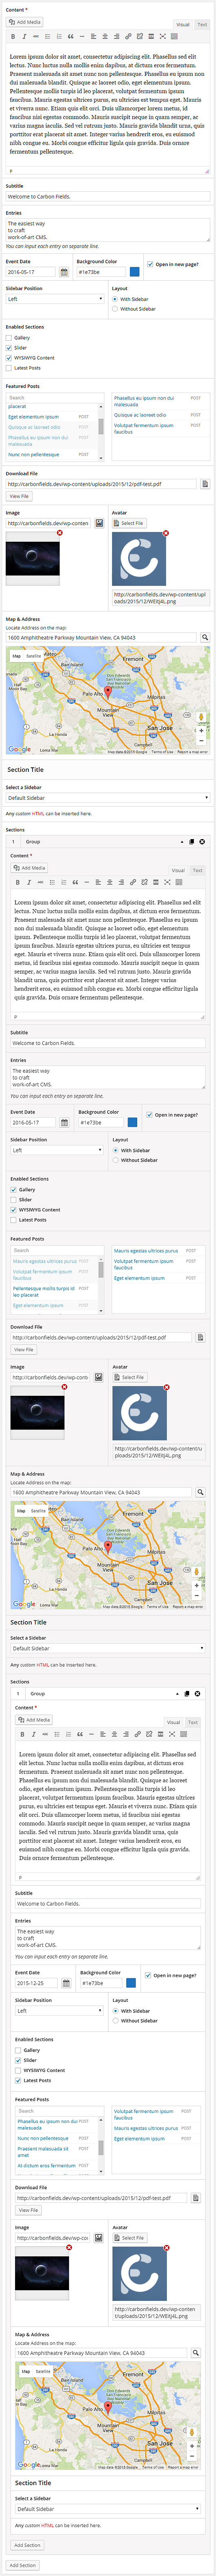Open calendar picker beside date 2016-05-17 at top

[x=64, y=272]
